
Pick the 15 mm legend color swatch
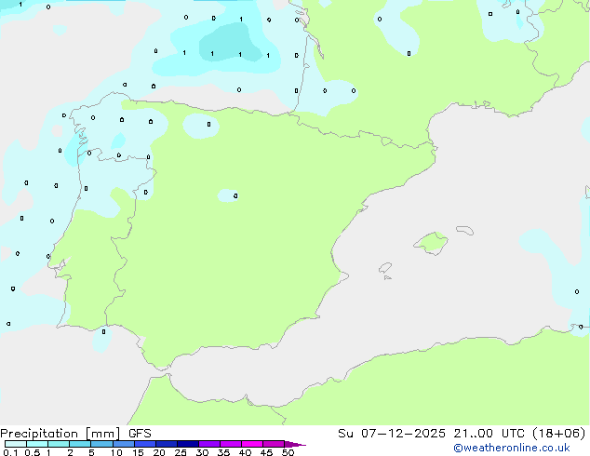coord(145,444)
